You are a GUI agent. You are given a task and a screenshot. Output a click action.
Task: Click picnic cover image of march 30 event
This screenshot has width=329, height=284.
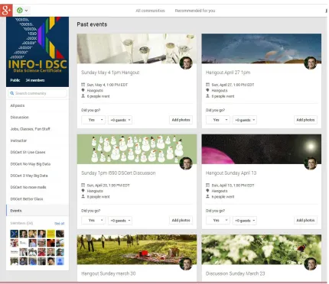pos(137,250)
